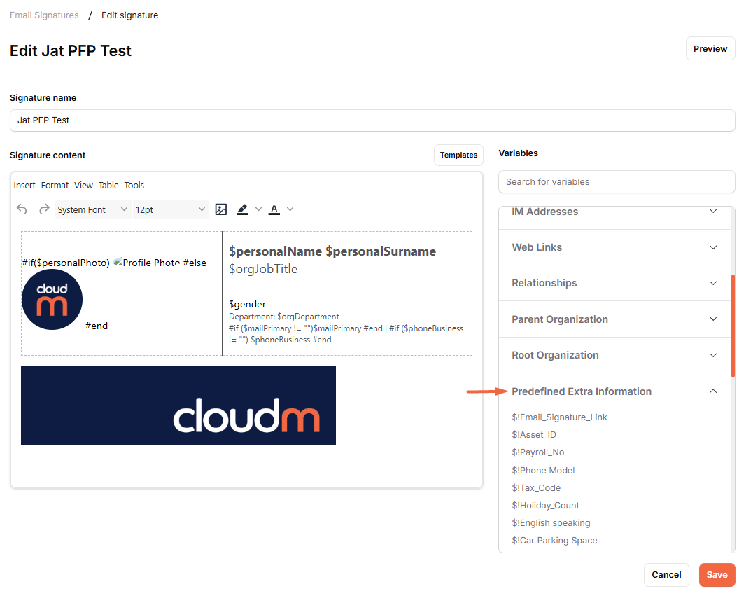Click the Signature name input field
Screen dimensions: 746x596
pos(372,120)
